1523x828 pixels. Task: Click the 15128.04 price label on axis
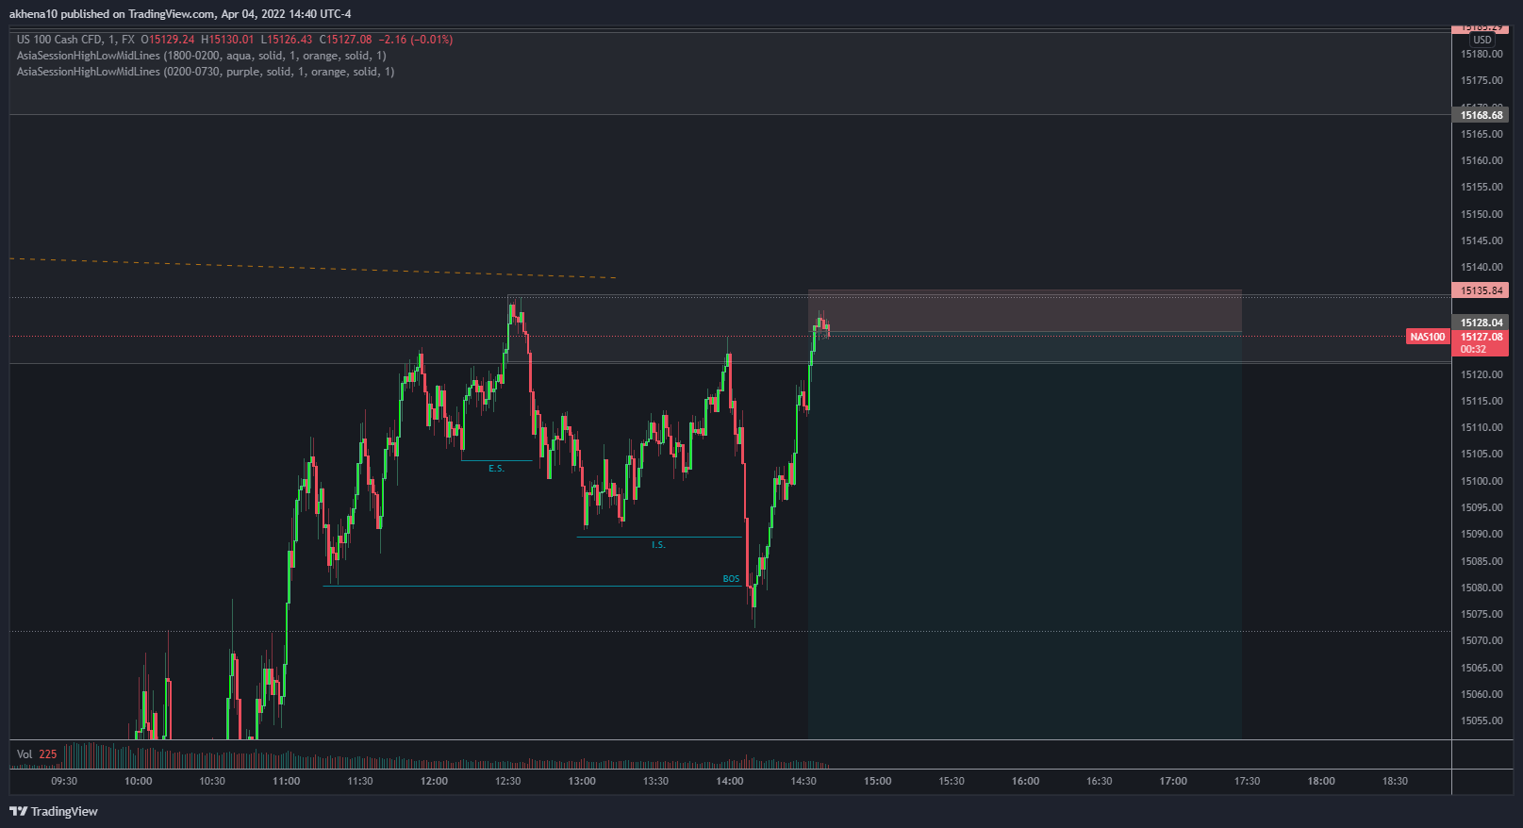(1482, 323)
